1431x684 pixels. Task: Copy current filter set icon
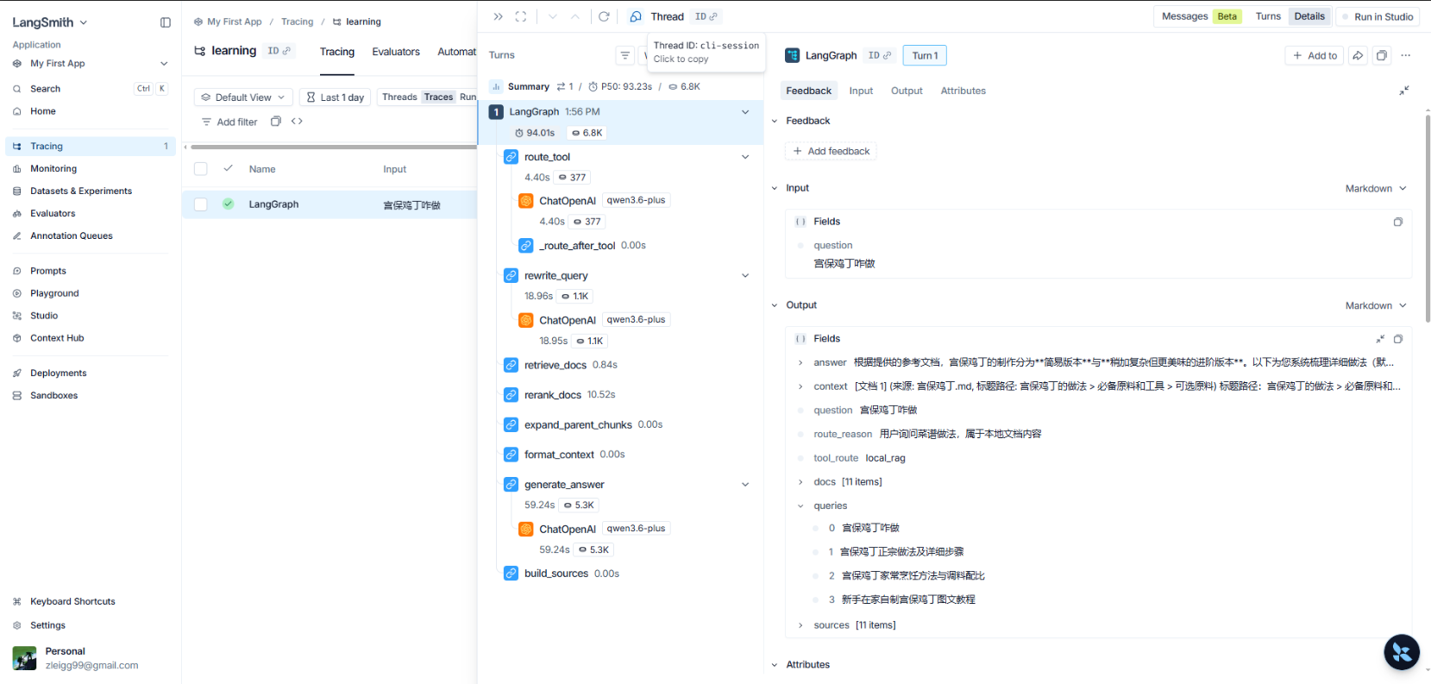pyautogui.click(x=276, y=122)
